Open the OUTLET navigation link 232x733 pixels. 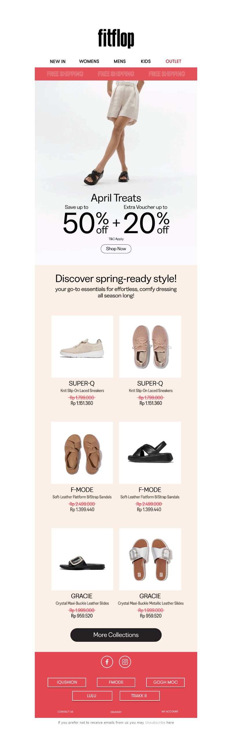[173, 61]
